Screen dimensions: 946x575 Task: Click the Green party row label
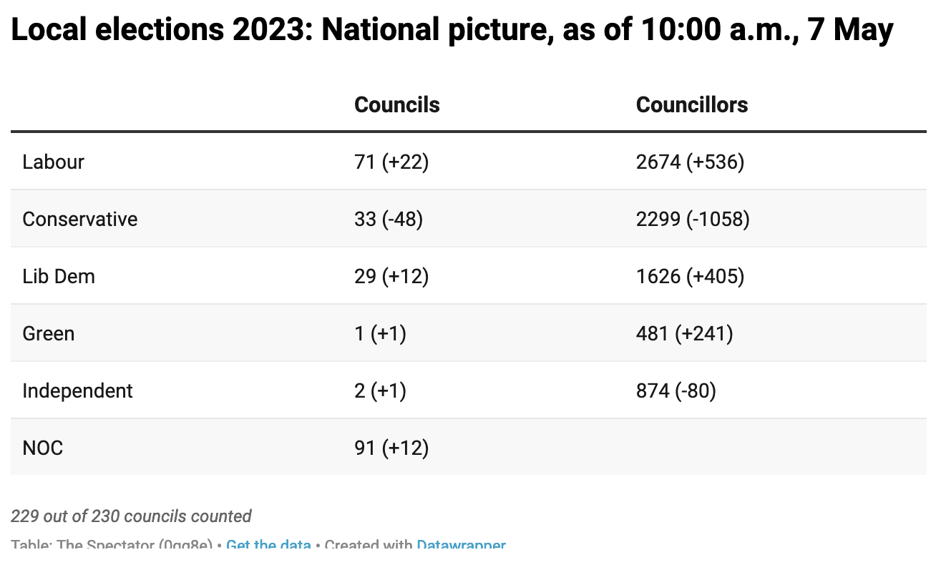pos(49,333)
